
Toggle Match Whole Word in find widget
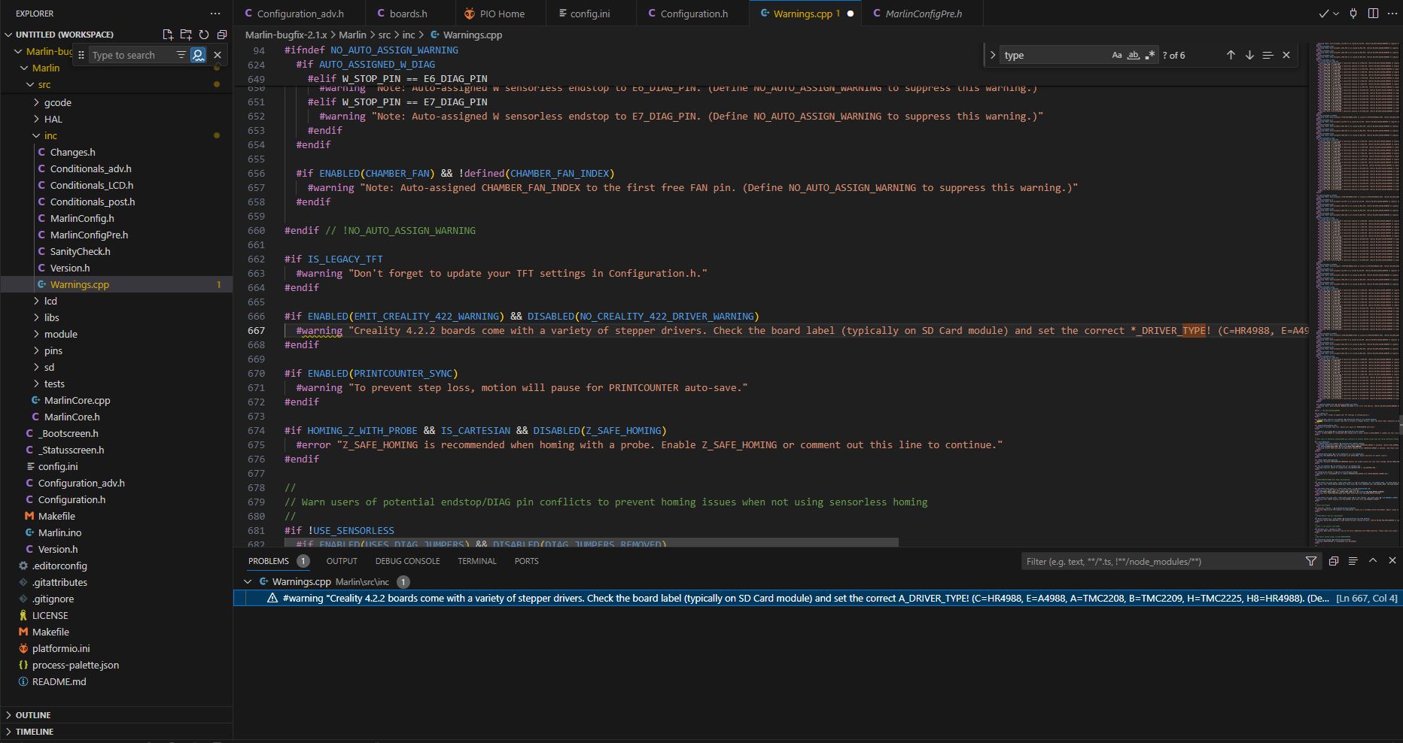[1134, 55]
